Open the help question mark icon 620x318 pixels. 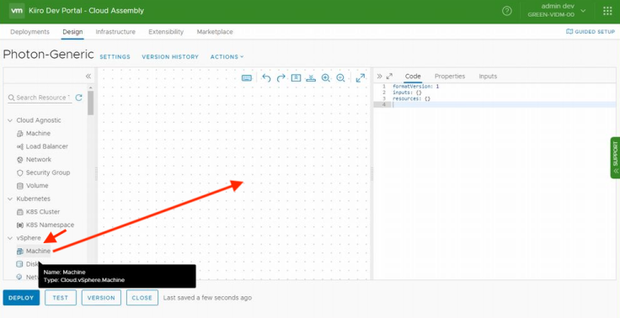click(x=506, y=11)
